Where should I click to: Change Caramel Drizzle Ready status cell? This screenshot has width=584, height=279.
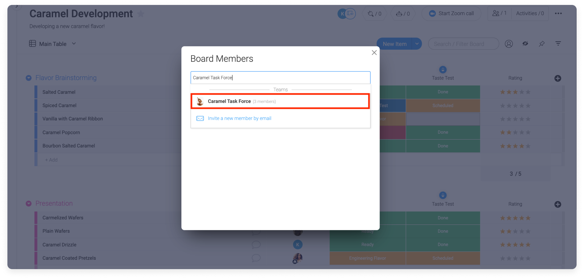click(x=368, y=245)
